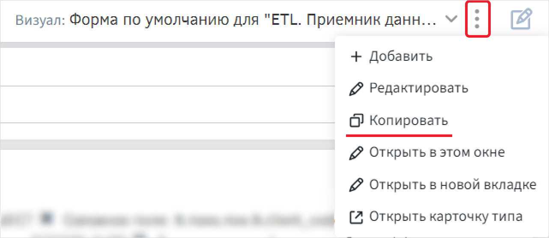The image size is (549, 238).
Task: Open the three-dot vertical options menu
Action: (x=477, y=20)
